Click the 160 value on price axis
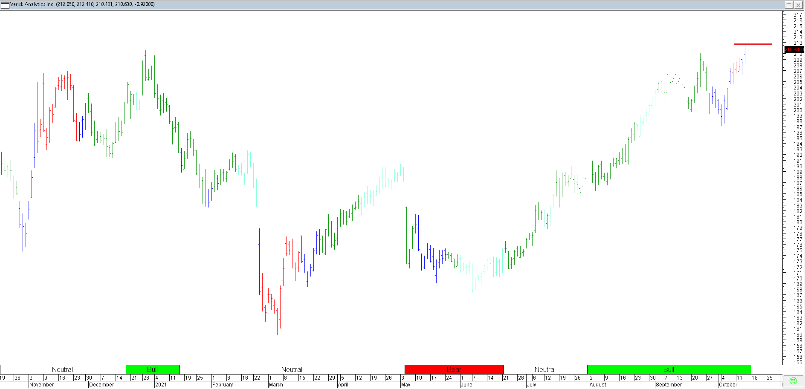Viewport: 805px width, 389px height. [x=798, y=335]
